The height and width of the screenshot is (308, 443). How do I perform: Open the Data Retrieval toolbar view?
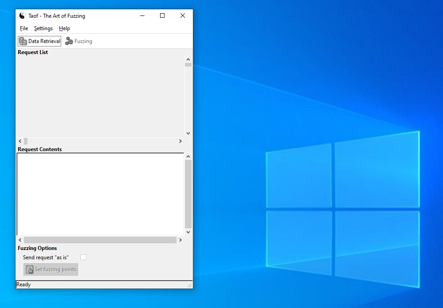click(x=39, y=41)
